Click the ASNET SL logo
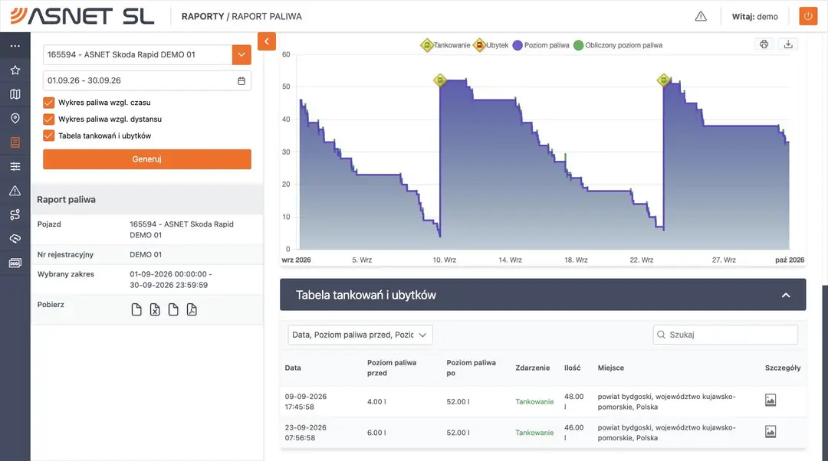This screenshot has width=828, height=461. [x=82, y=16]
